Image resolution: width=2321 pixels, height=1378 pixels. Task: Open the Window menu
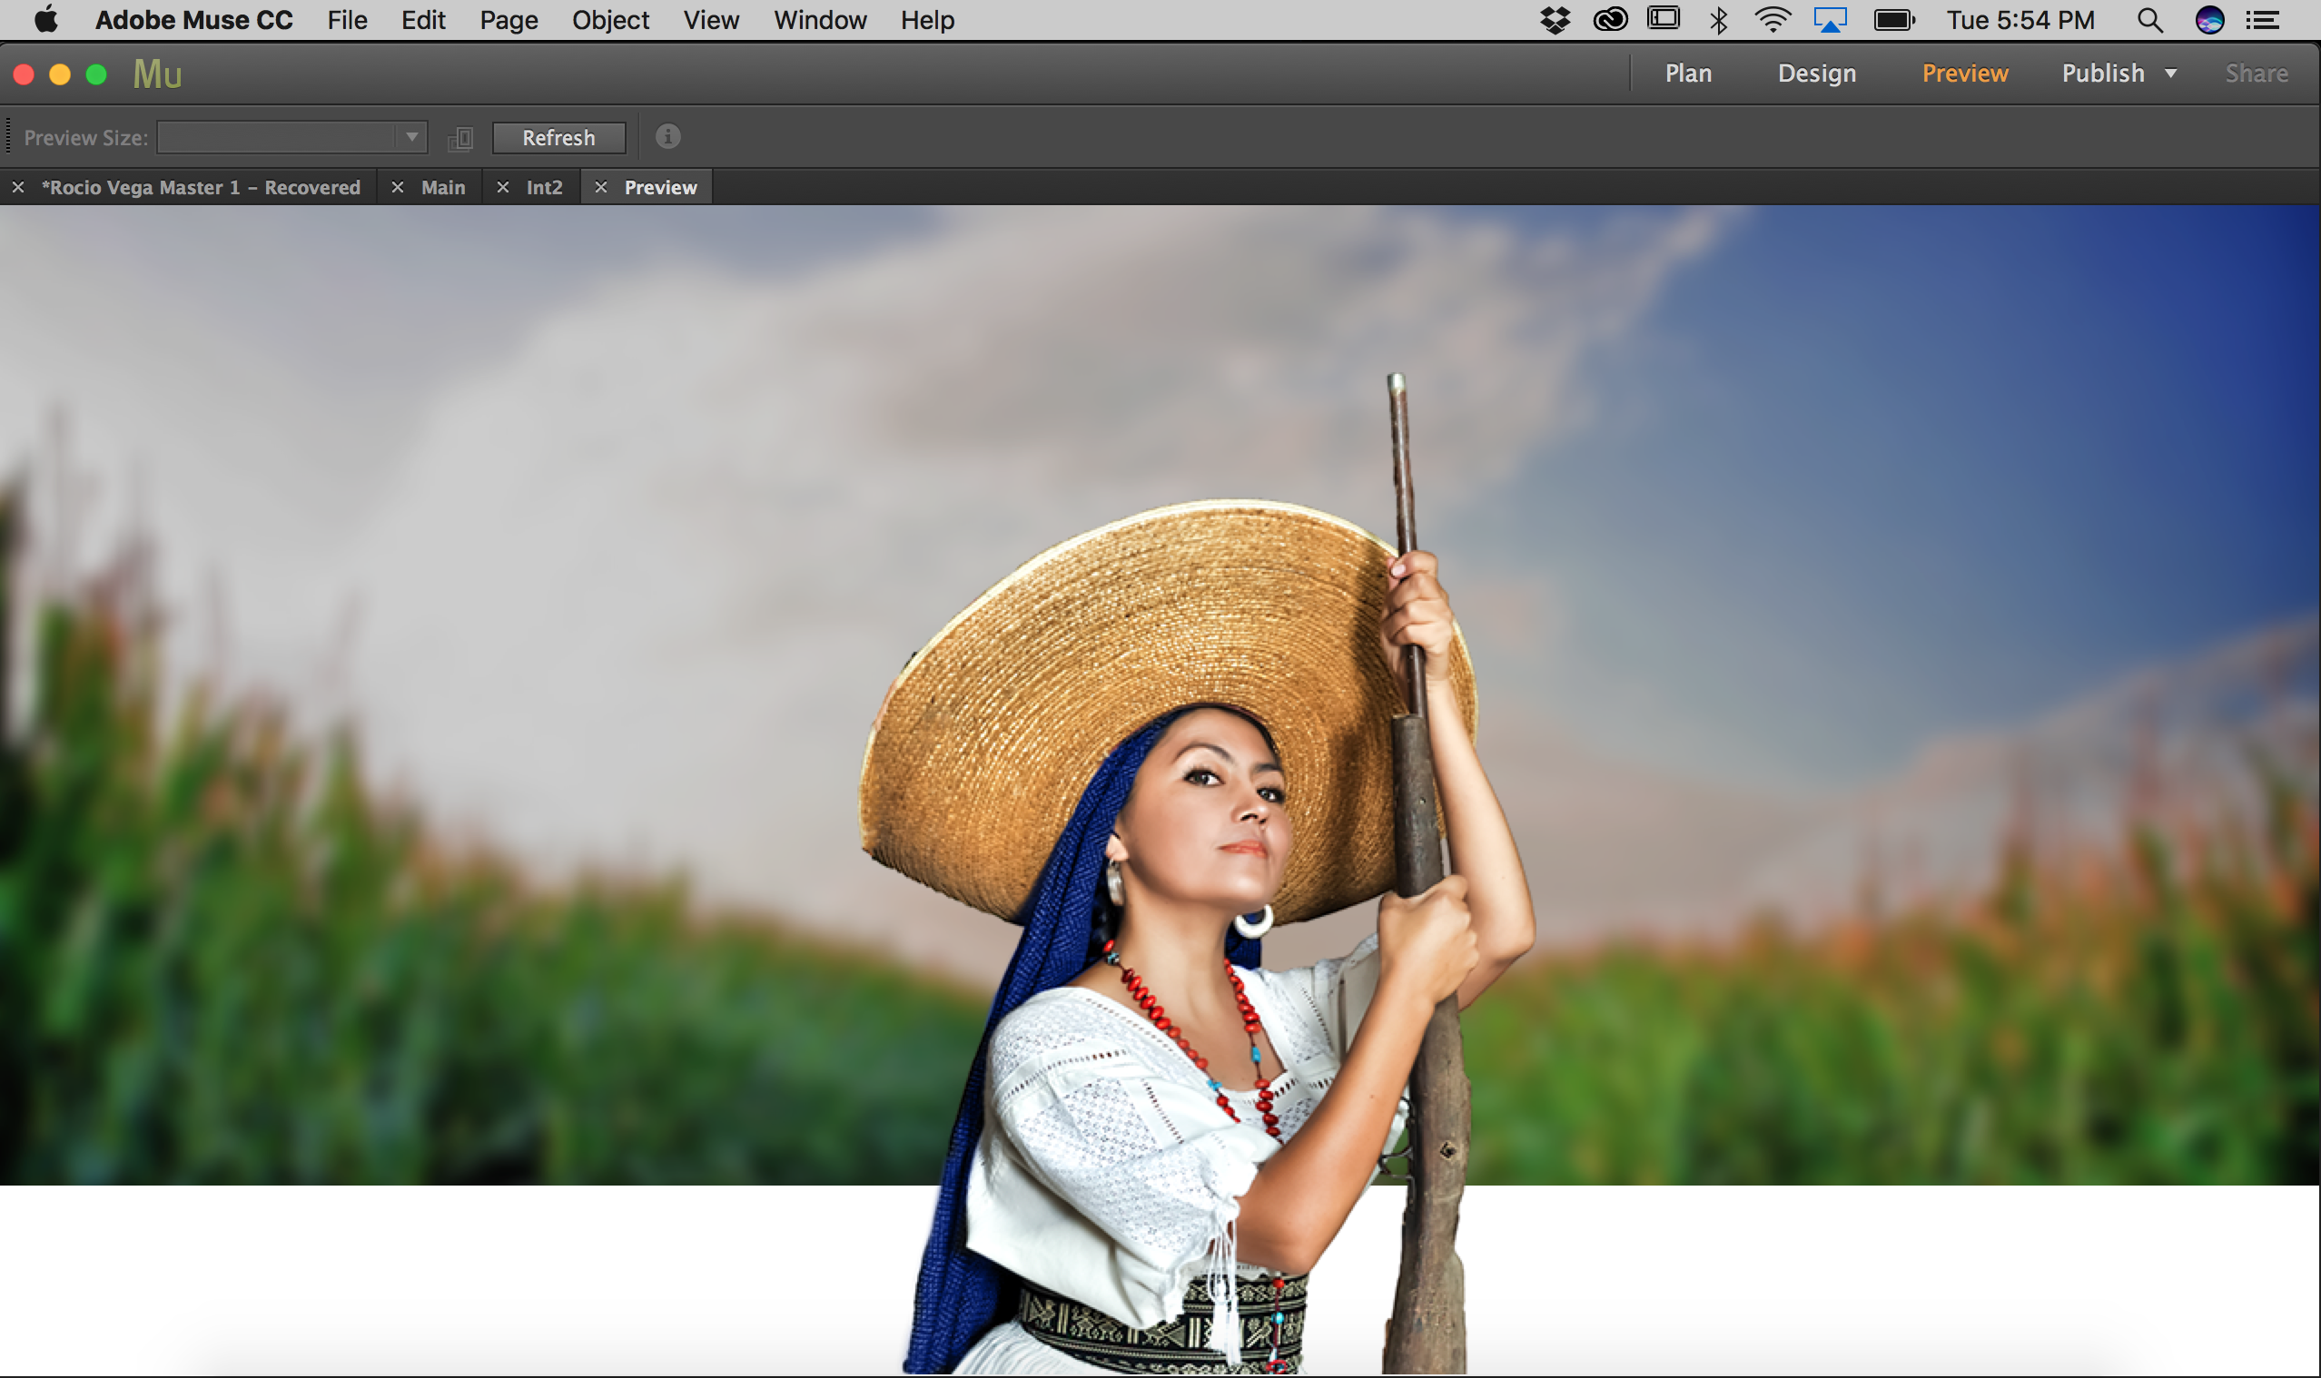click(819, 19)
